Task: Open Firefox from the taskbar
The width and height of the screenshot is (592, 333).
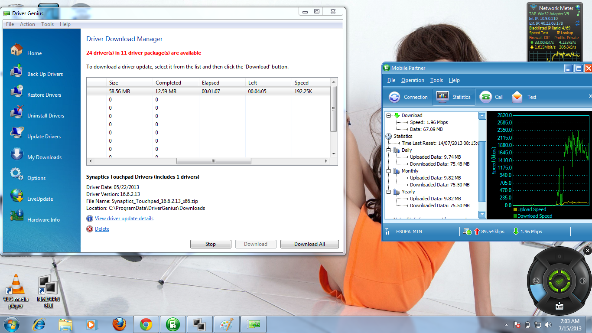Action: click(119, 324)
